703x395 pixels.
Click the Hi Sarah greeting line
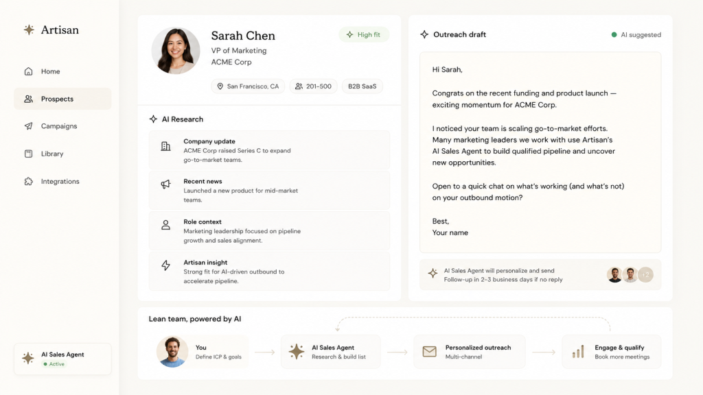click(448, 69)
